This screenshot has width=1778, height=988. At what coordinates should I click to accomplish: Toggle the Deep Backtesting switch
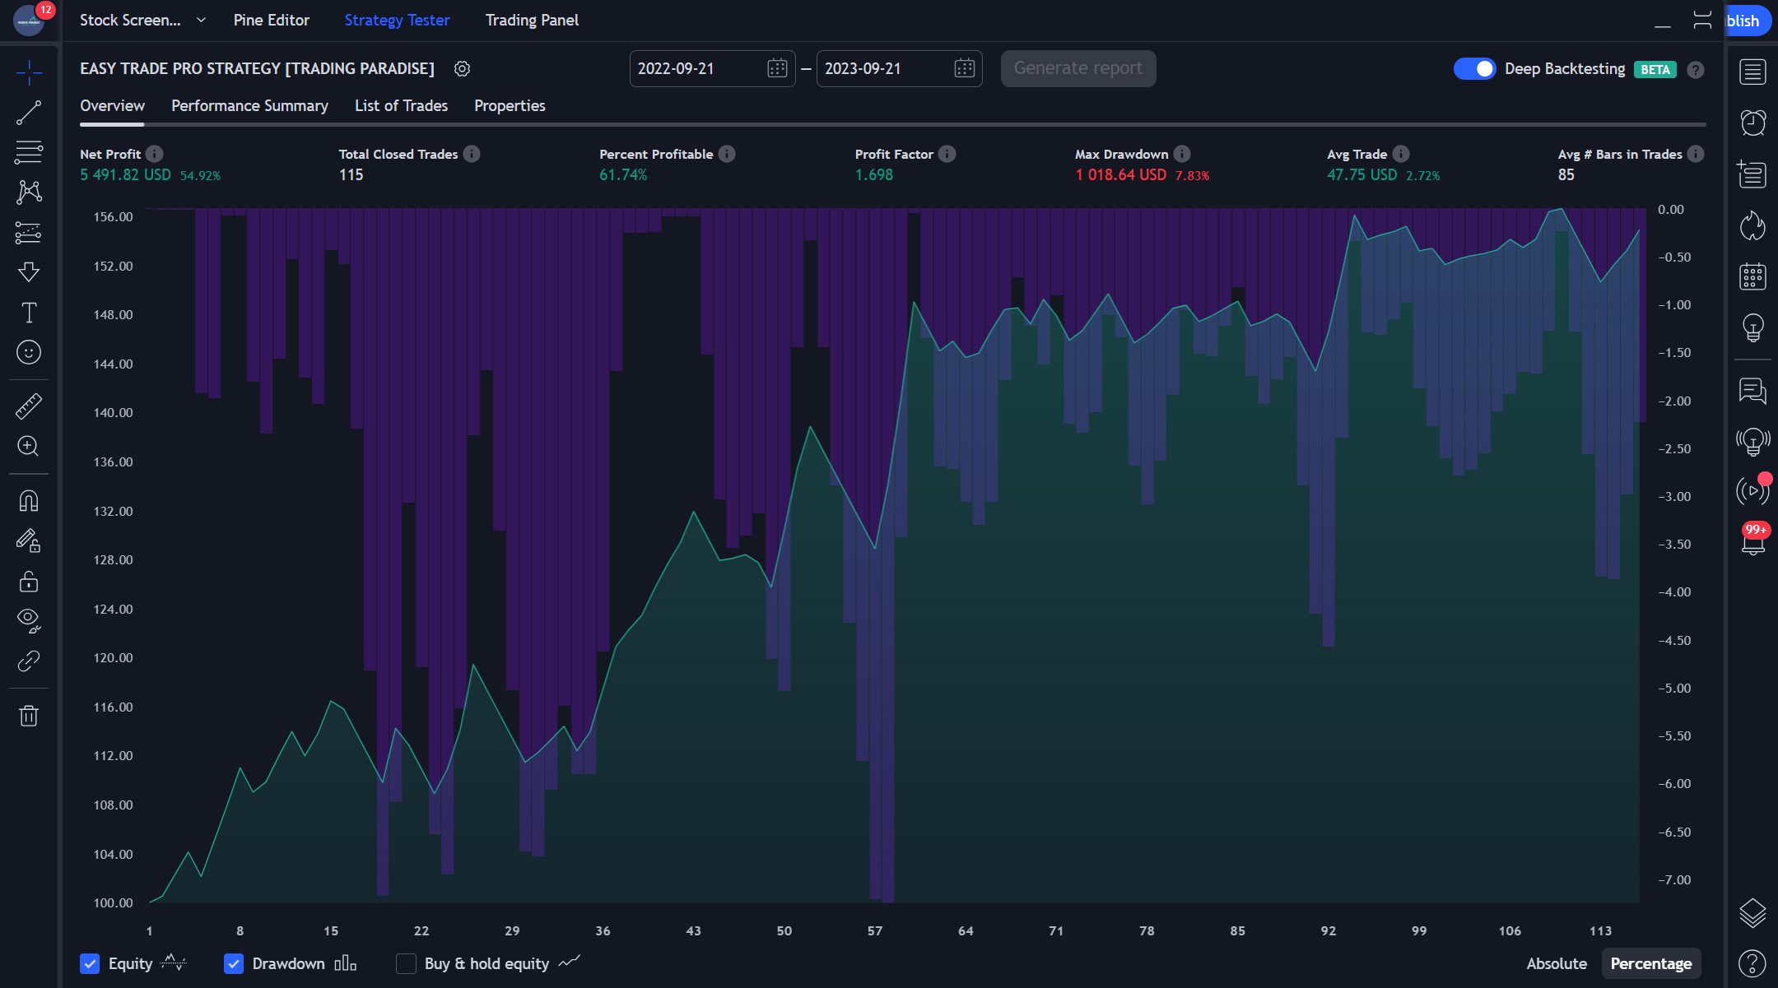(1473, 69)
